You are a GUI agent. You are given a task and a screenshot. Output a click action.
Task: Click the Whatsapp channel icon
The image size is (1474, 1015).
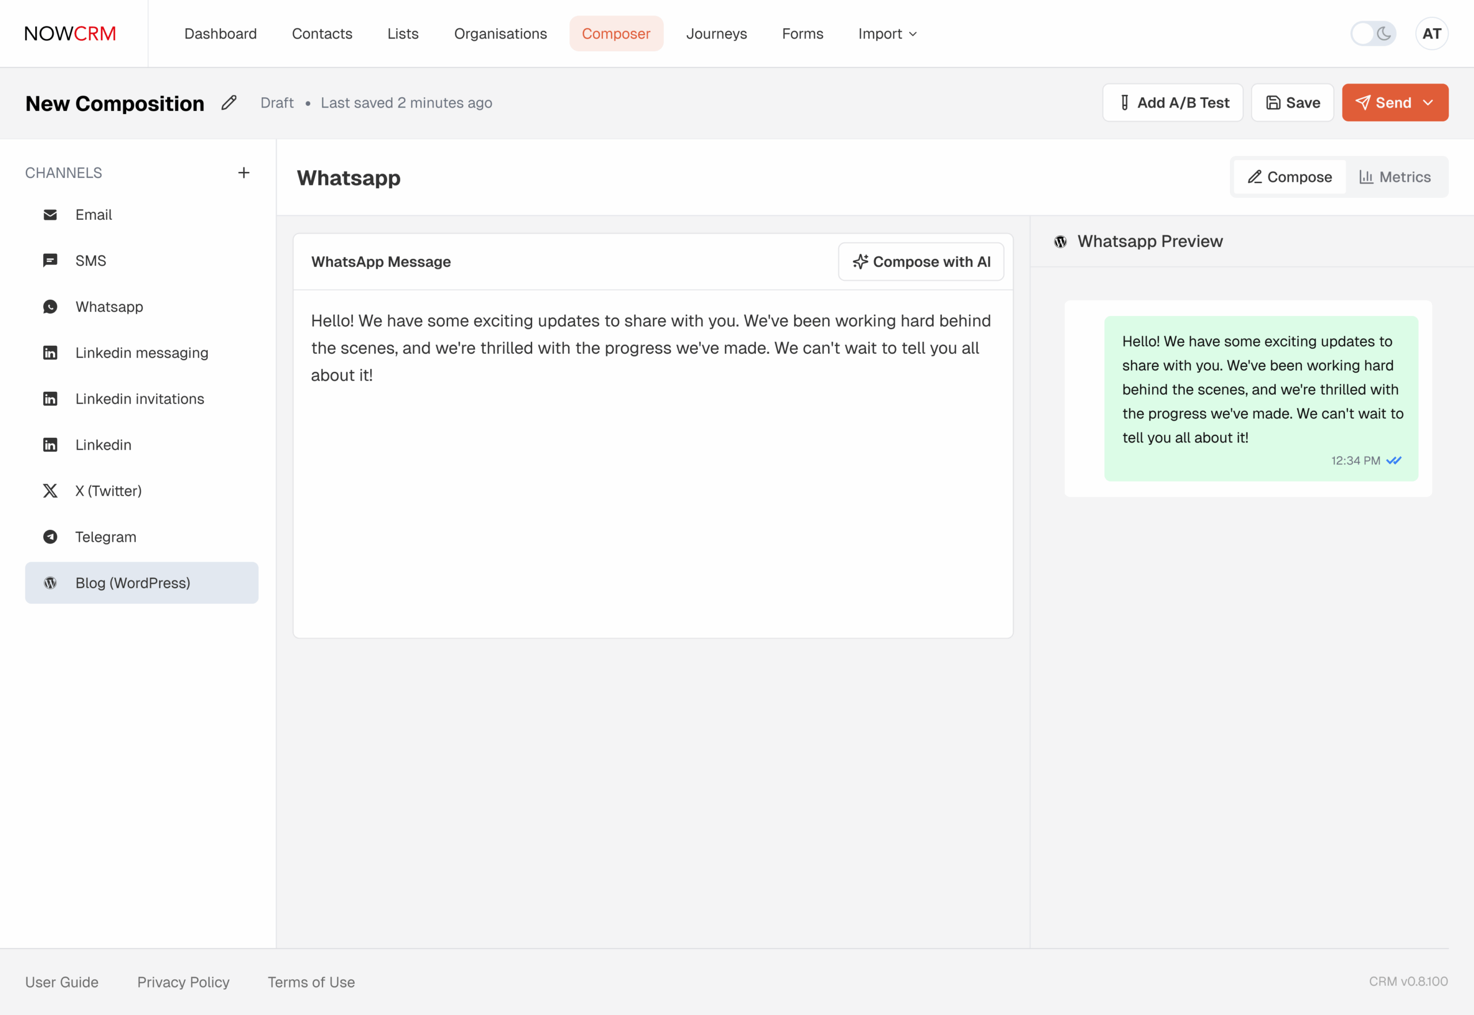50,307
